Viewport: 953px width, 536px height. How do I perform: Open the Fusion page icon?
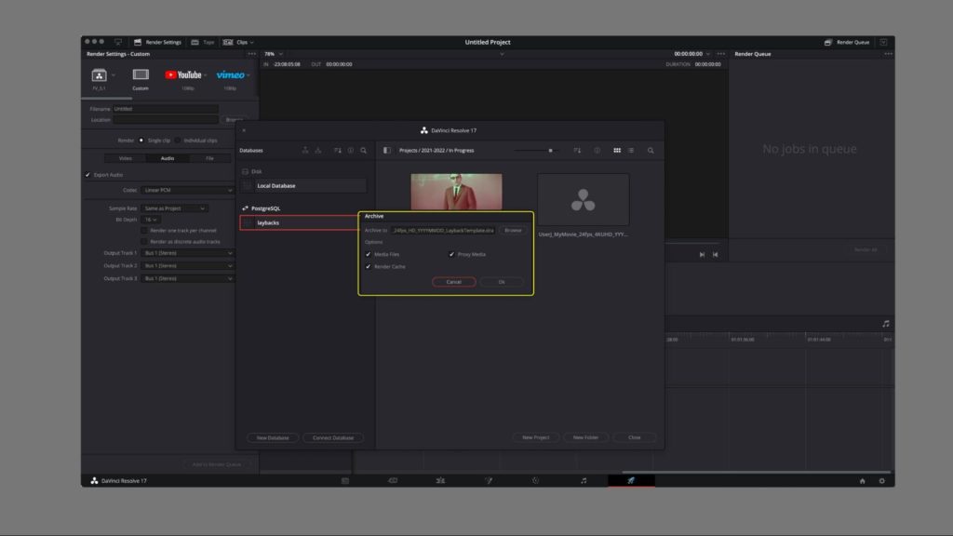coord(488,481)
